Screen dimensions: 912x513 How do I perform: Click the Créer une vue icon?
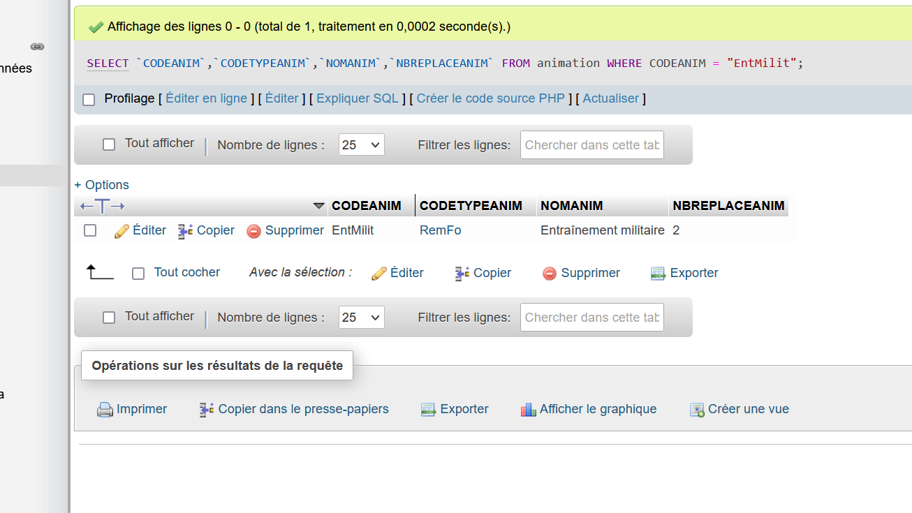[697, 410]
